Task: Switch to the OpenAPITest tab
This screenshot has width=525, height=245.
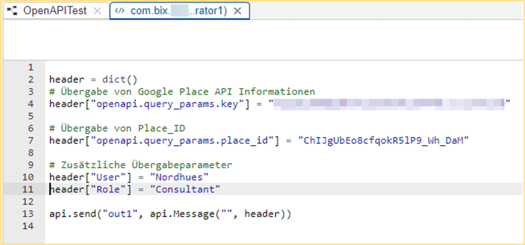Action: (x=54, y=11)
